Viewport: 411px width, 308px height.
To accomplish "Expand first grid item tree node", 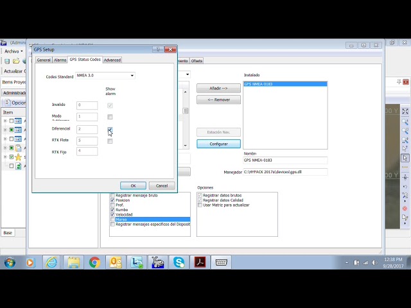I will 5,121.
